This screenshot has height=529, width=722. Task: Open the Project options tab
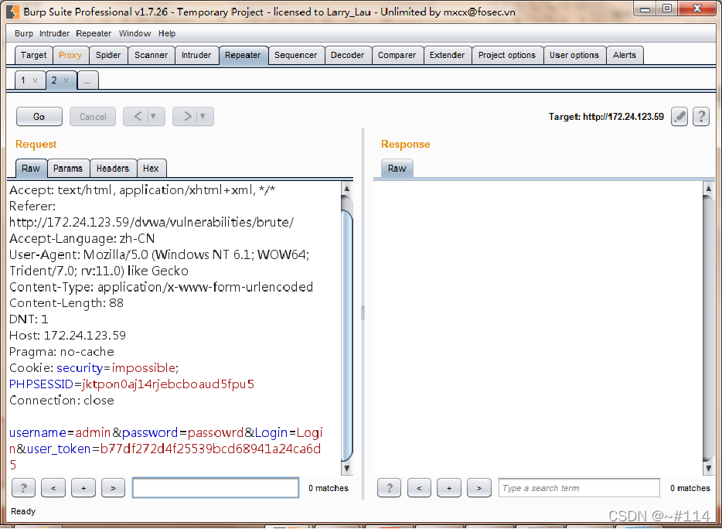[x=507, y=55]
